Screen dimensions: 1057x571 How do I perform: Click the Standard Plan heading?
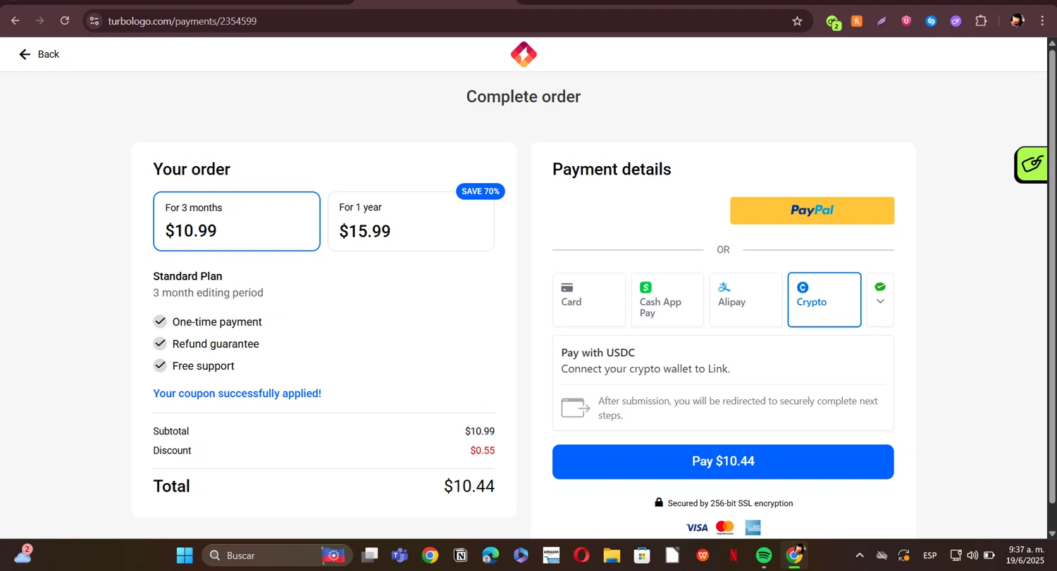(x=187, y=277)
